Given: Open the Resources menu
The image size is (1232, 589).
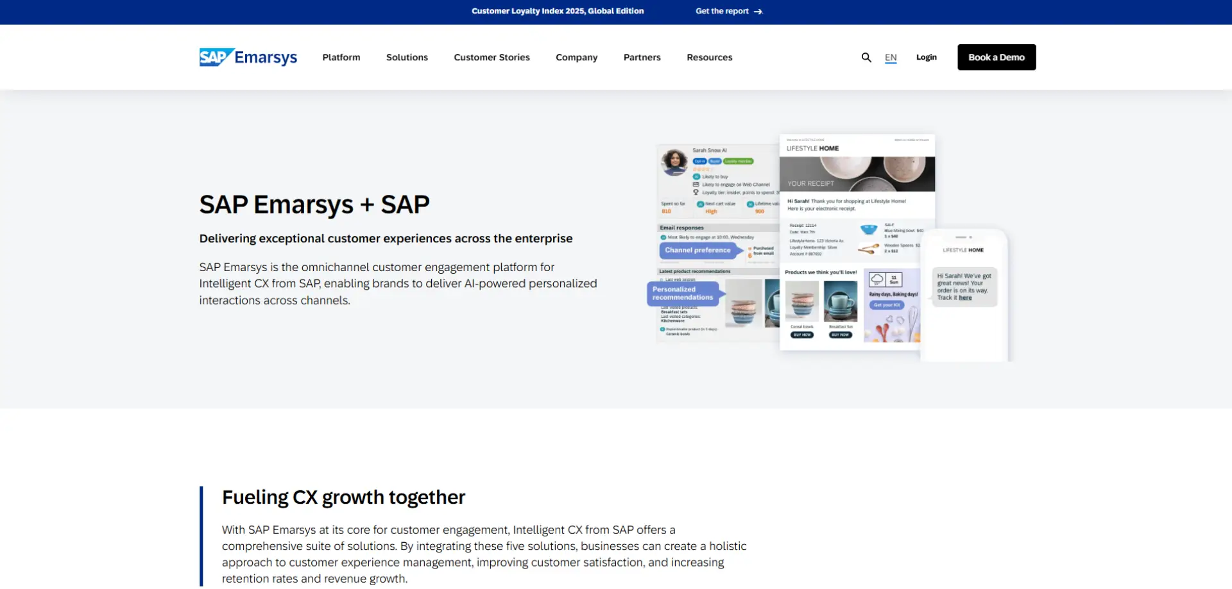Looking at the screenshot, I should (709, 57).
